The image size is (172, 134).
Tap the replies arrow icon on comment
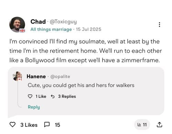(53, 96)
